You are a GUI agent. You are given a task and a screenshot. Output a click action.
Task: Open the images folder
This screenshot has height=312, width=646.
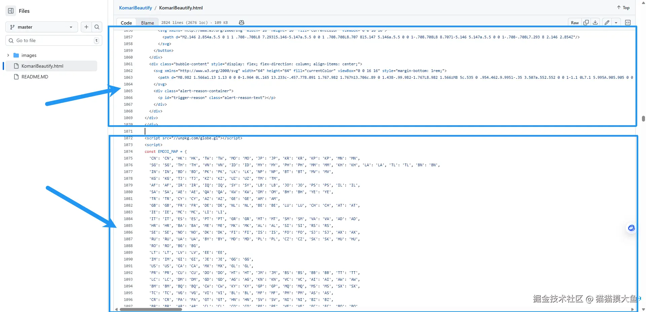pyautogui.click(x=29, y=55)
